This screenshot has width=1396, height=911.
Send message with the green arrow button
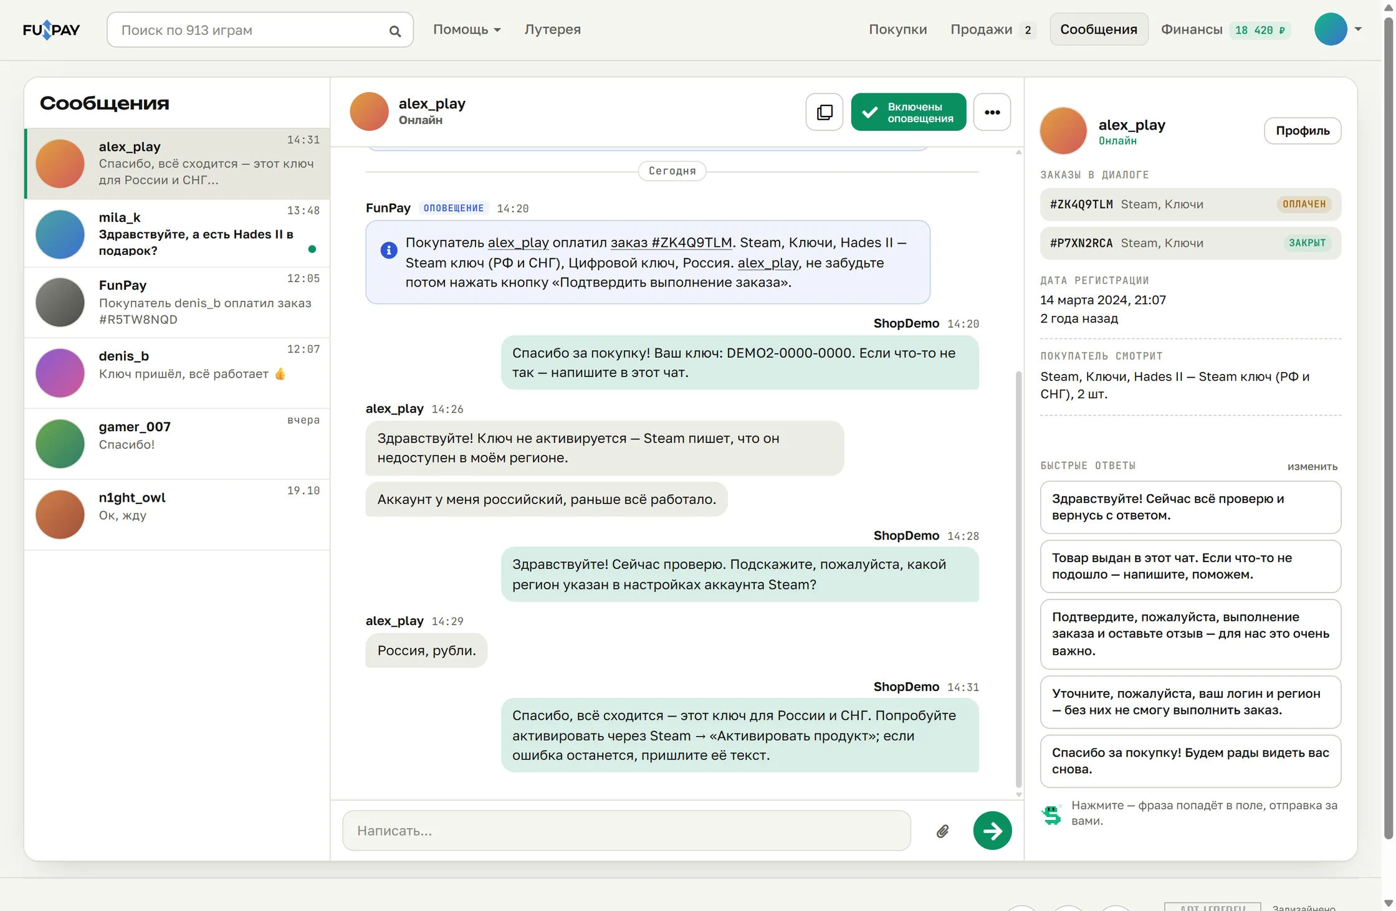click(992, 831)
